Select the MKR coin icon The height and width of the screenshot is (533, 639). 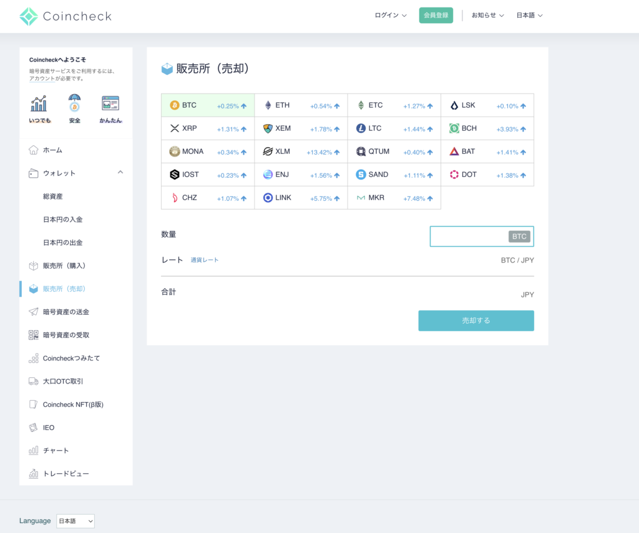pyautogui.click(x=361, y=198)
